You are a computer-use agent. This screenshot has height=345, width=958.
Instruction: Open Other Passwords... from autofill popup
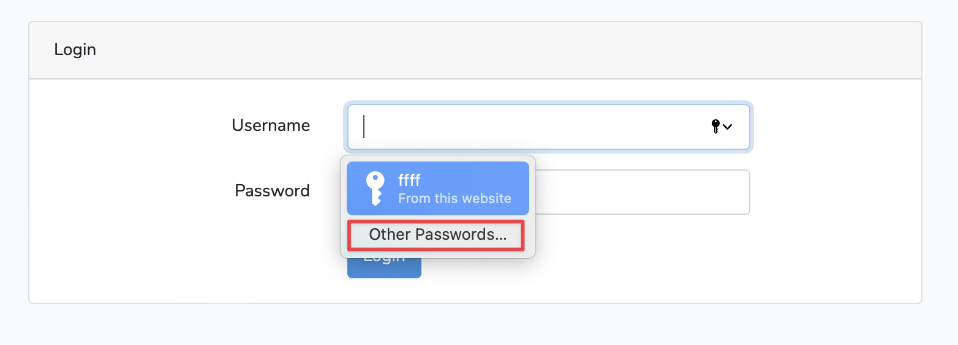point(437,235)
